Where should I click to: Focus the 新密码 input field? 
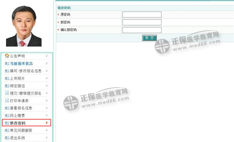(x=142, y=22)
